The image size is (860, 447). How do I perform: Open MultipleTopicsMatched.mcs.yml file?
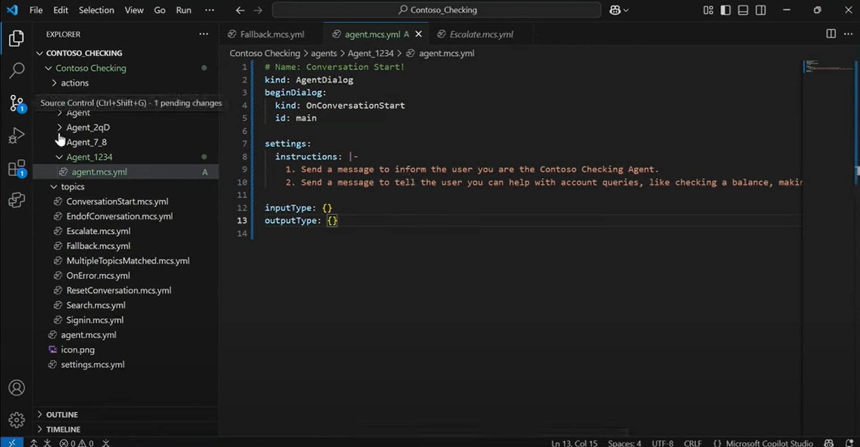(x=128, y=260)
